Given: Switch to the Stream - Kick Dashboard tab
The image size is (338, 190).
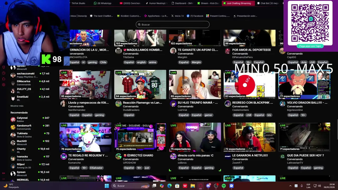Looking at the screenshot, I should pyautogui.click(x=208, y=3).
